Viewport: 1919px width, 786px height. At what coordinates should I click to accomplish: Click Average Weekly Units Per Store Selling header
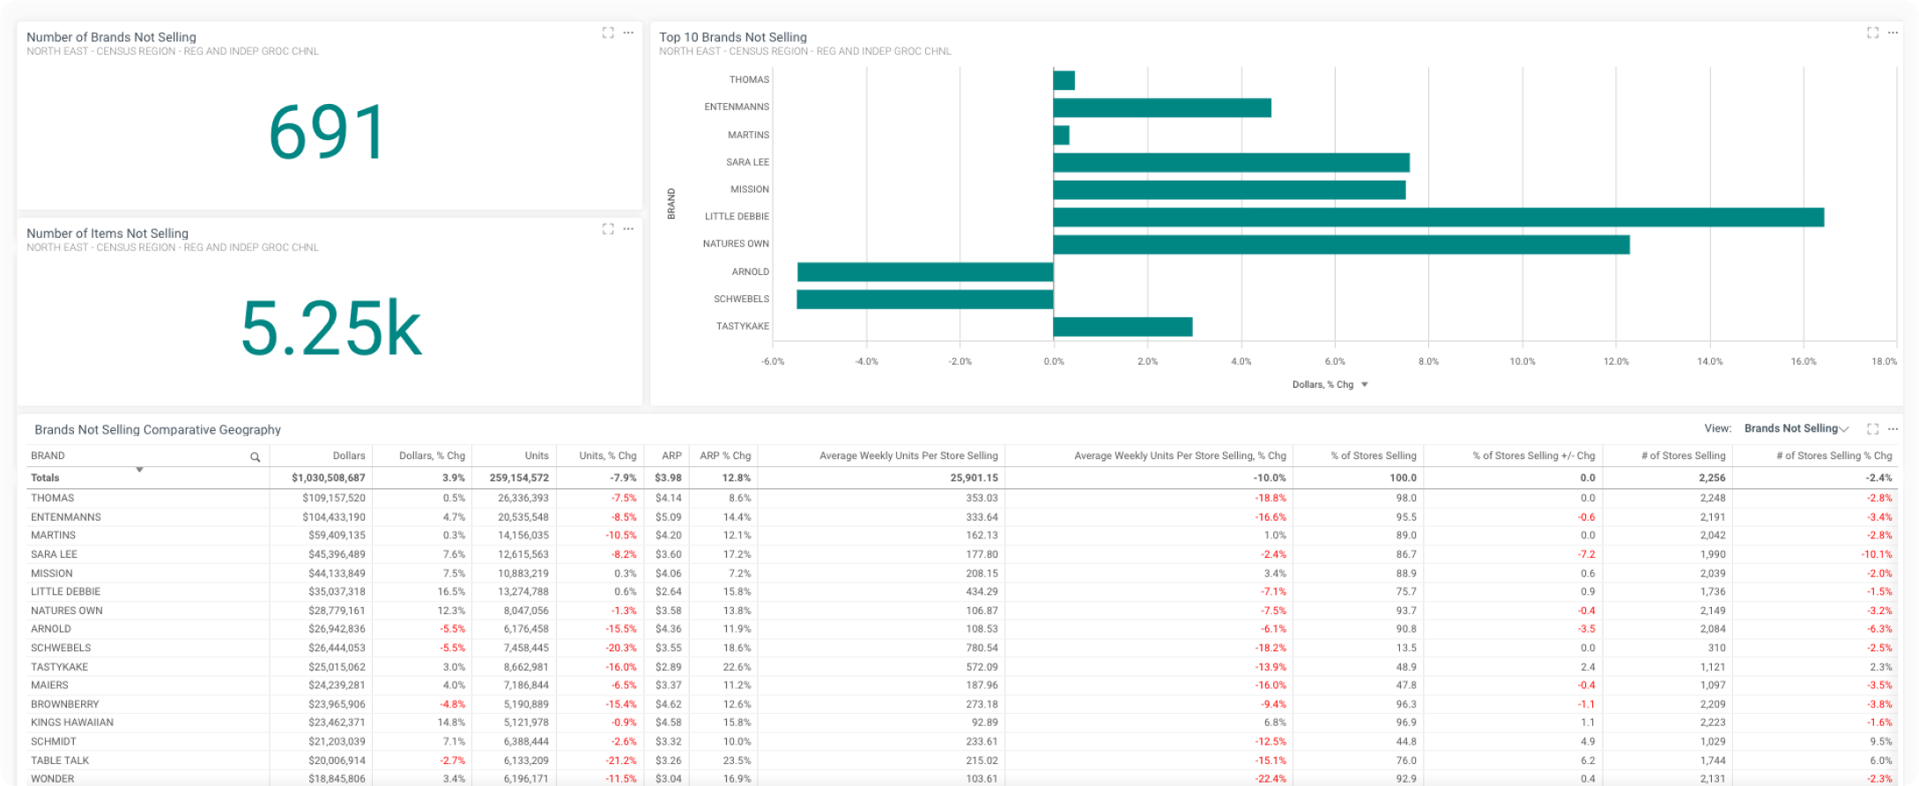908,456
